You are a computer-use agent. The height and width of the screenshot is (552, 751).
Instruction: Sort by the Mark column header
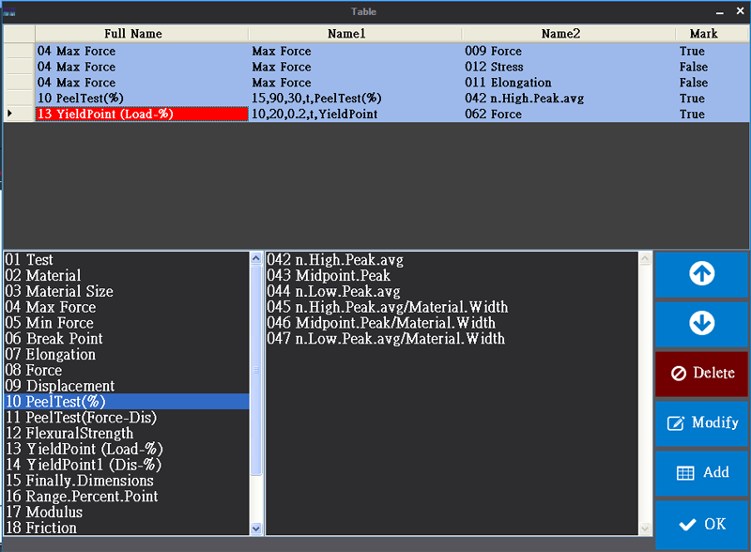click(703, 34)
